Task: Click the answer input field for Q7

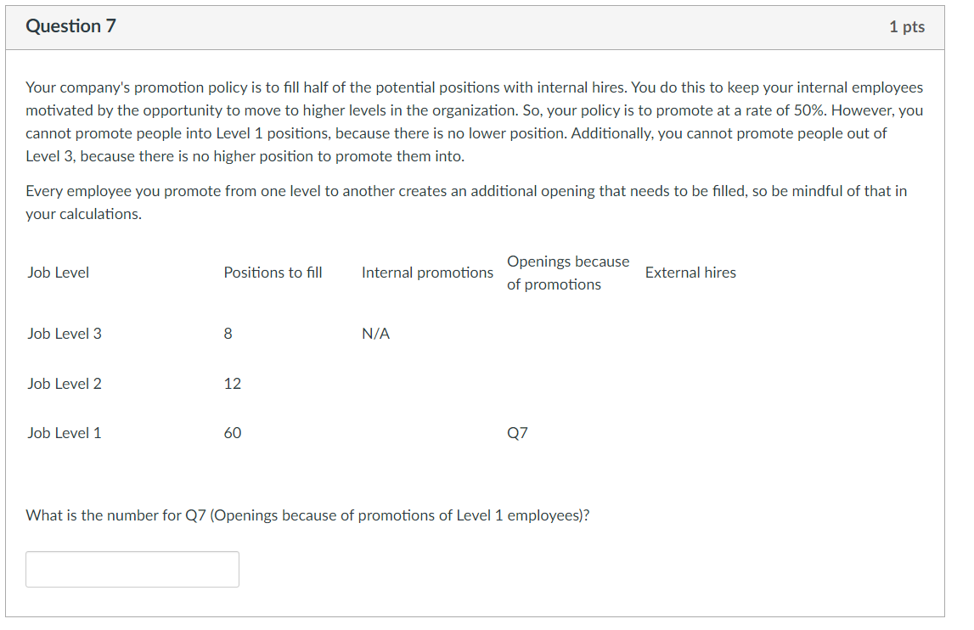Action: click(132, 569)
